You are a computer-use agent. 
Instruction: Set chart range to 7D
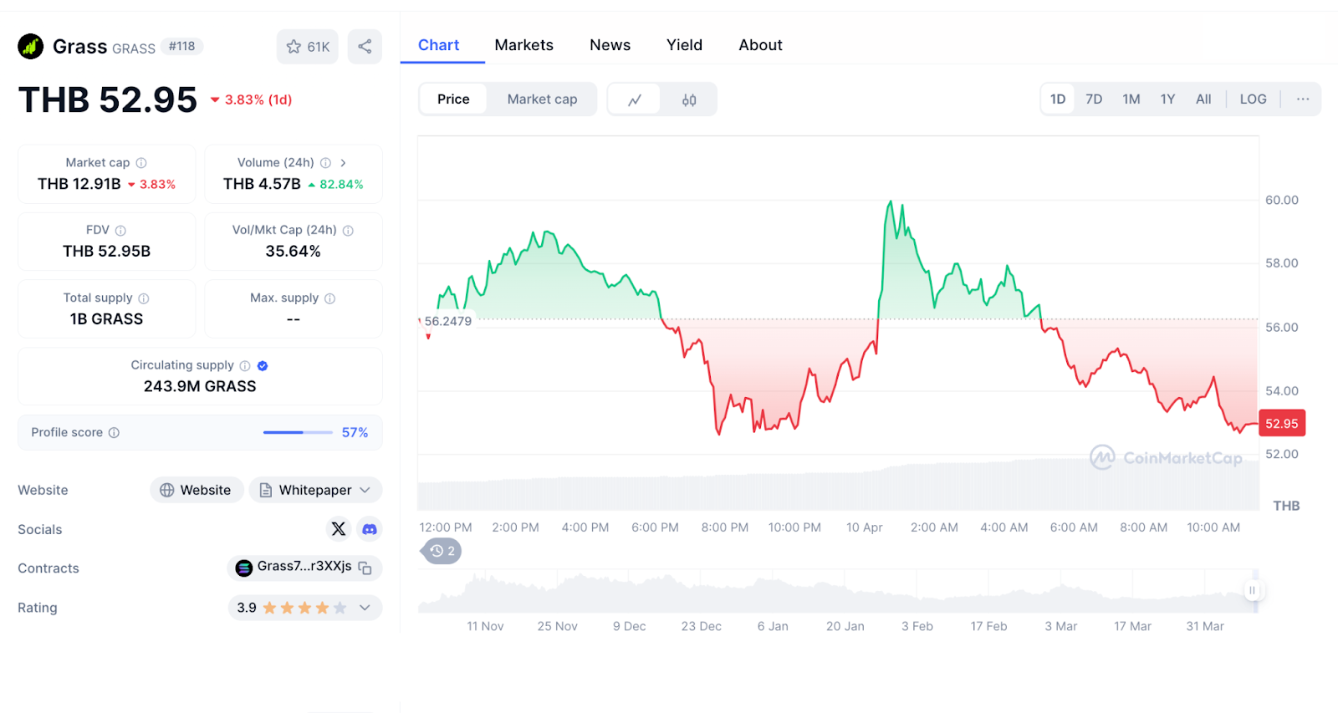pyautogui.click(x=1094, y=99)
